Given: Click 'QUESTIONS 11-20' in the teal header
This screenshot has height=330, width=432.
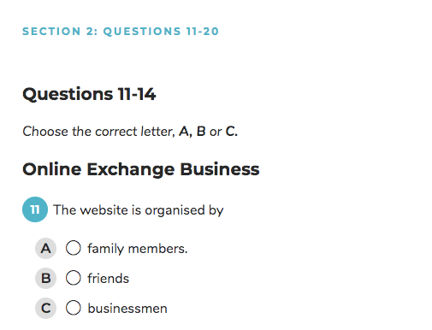Looking at the screenshot, I should point(161,32).
